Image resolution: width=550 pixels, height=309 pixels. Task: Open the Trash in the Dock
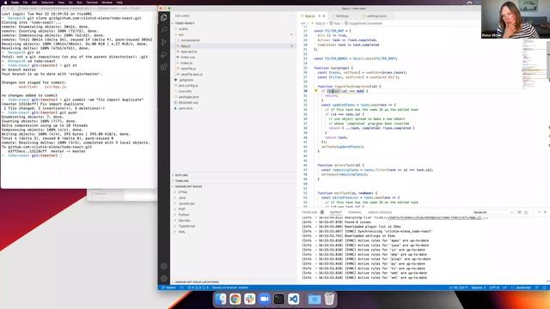click(x=329, y=299)
